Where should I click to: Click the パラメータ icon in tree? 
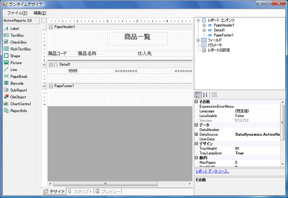[204, 45]
